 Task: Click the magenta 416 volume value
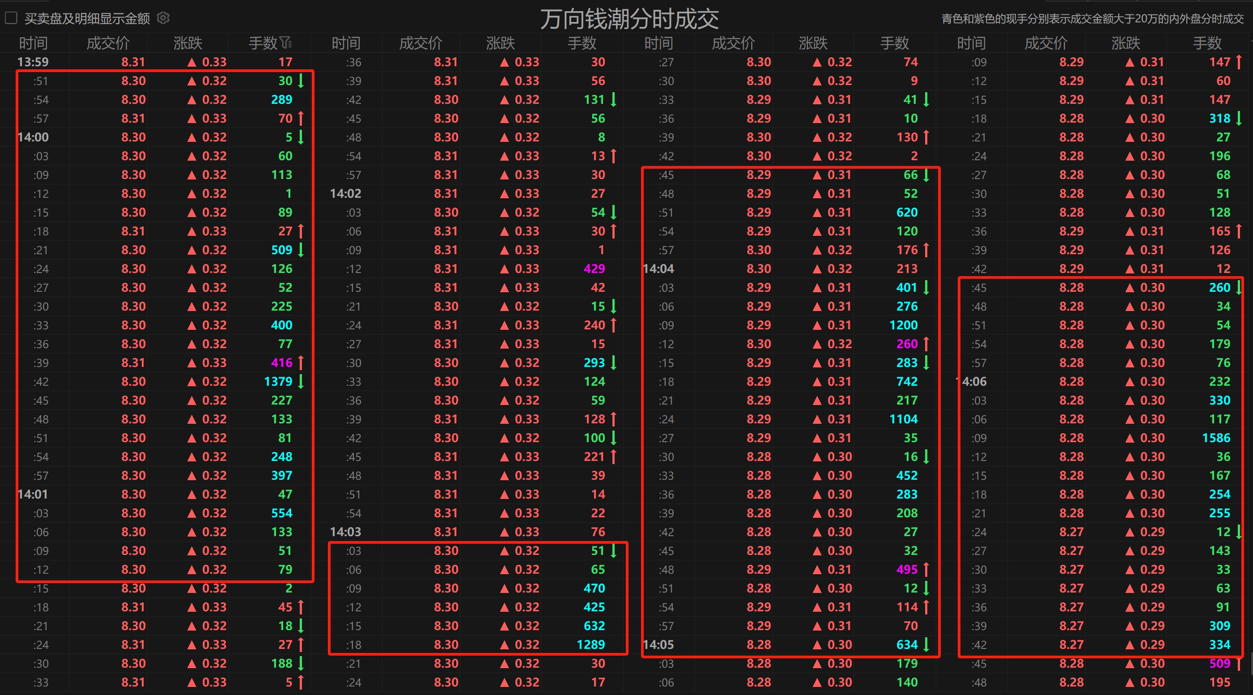(x=282, y=362)
